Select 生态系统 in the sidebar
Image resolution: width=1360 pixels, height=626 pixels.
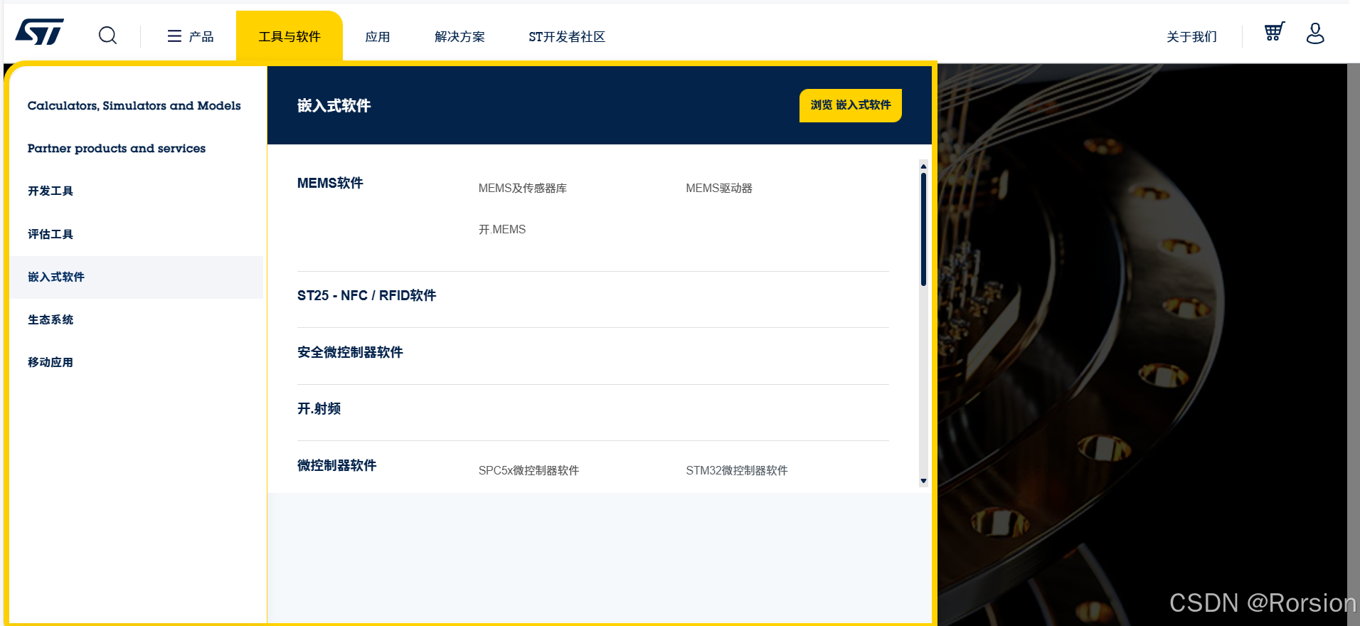[x=51, y=319]
